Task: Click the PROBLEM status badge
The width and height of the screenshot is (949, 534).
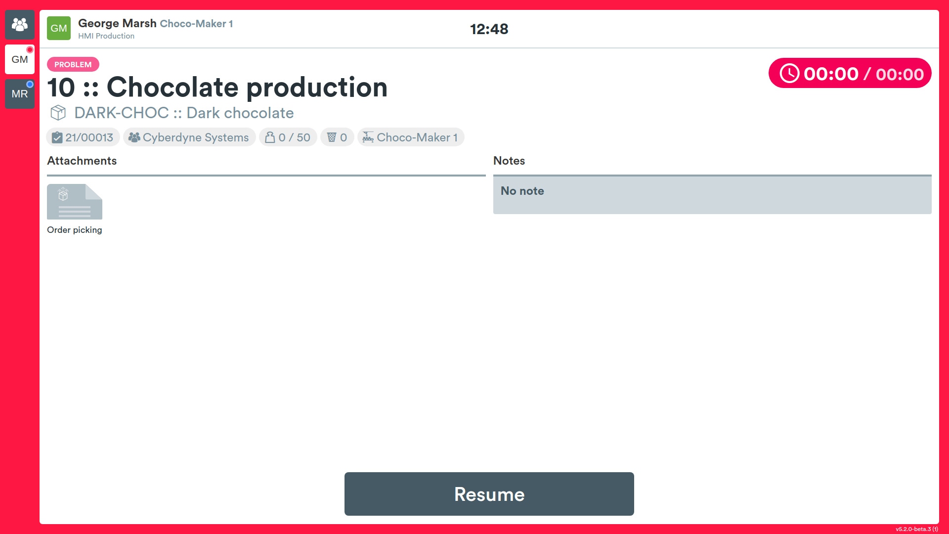Action: pyautogui.click(x=73, y=64)
